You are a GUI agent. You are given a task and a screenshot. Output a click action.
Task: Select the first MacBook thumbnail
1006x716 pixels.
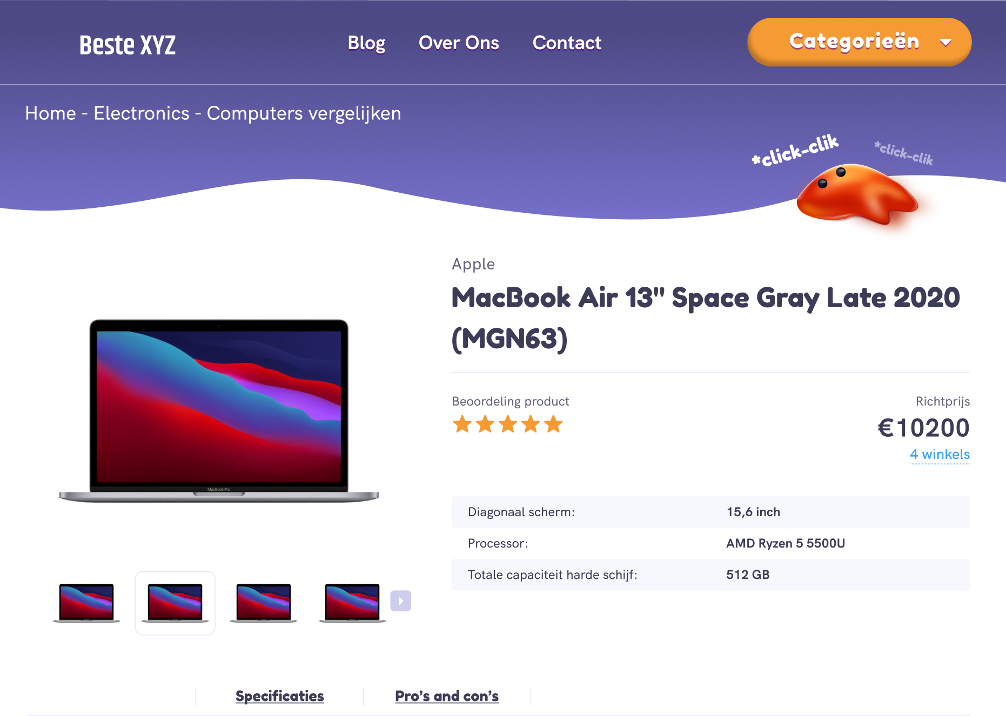(86, 603)
